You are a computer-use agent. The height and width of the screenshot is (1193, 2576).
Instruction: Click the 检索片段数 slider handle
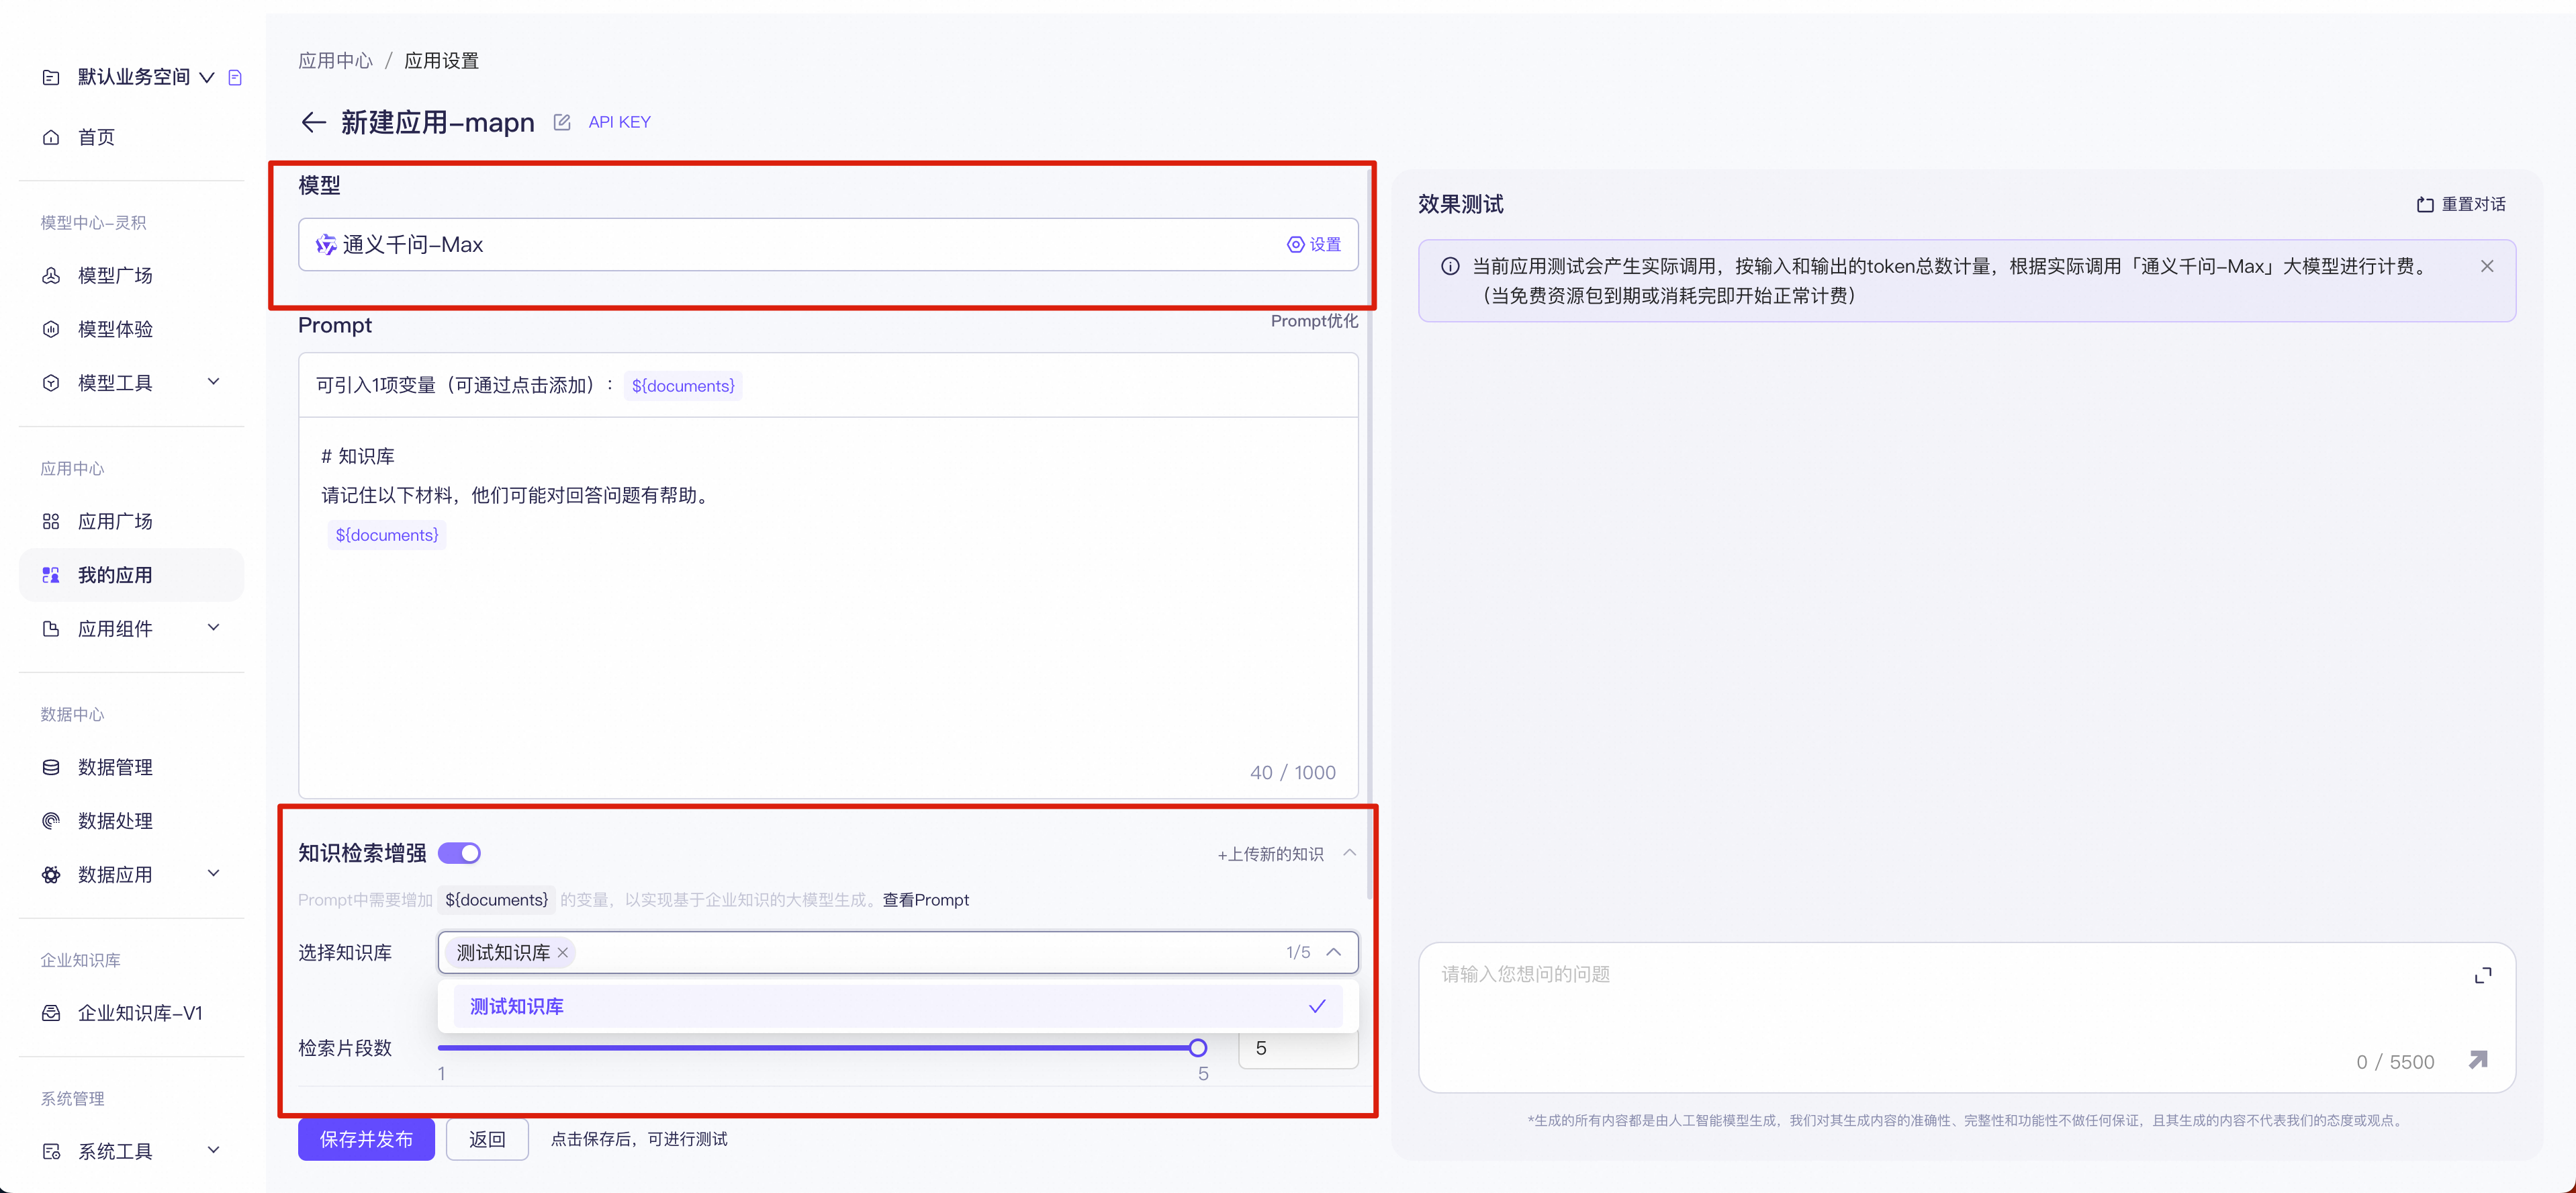1197,1048
